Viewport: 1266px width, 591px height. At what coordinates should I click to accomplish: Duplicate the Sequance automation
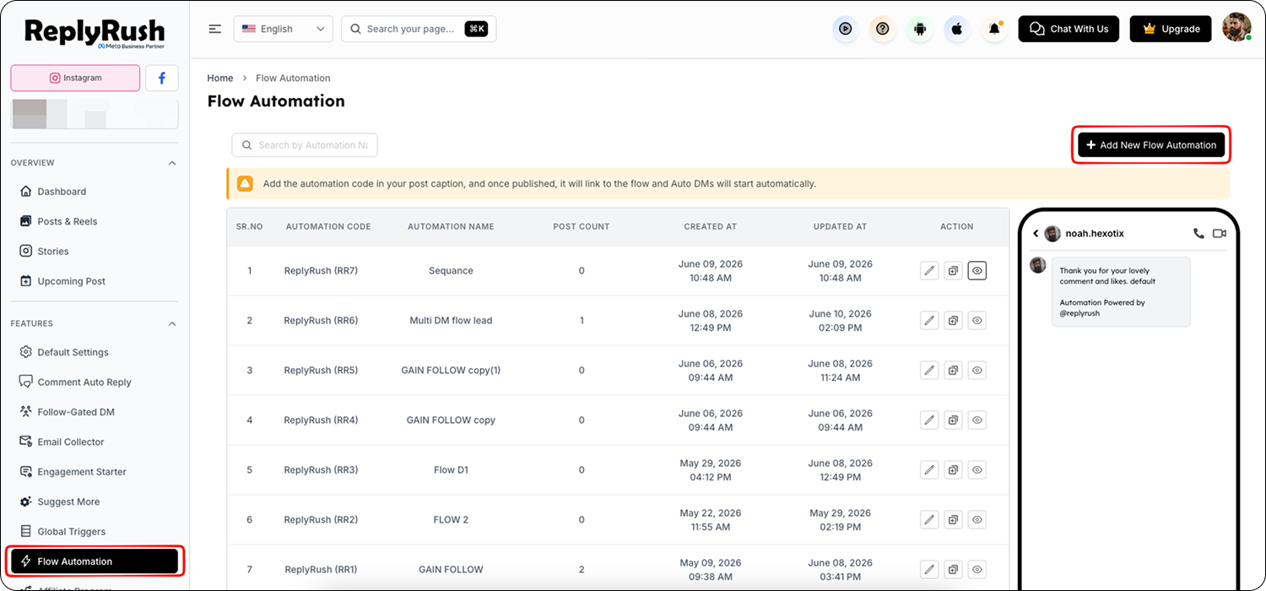pyautogui.click(x=953, y=270)
